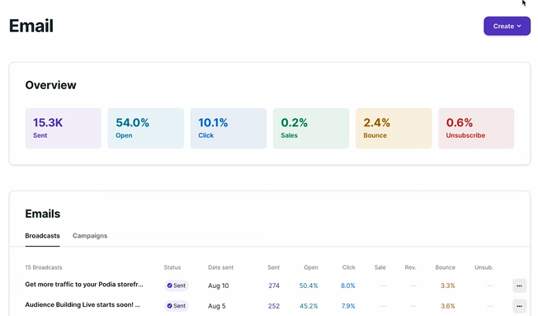Screen dimensions: 538x316
Task: Click the Unsub. column header
Action: 484,267
